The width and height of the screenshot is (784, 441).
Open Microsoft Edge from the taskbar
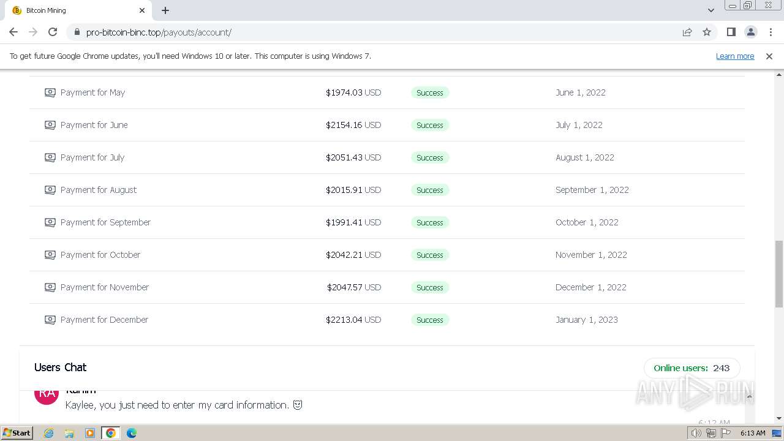(132, 433)
